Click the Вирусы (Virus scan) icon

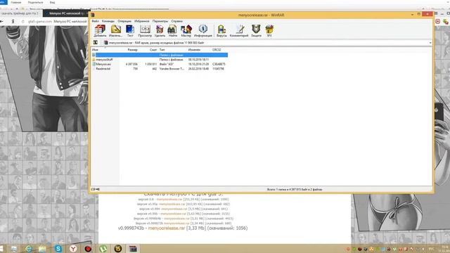coord(221,31)
